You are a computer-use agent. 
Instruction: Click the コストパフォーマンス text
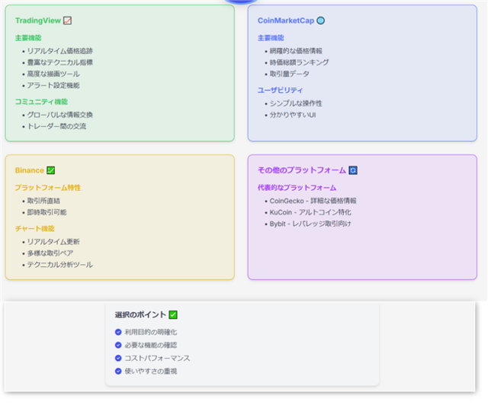click(x=157, y=359)
